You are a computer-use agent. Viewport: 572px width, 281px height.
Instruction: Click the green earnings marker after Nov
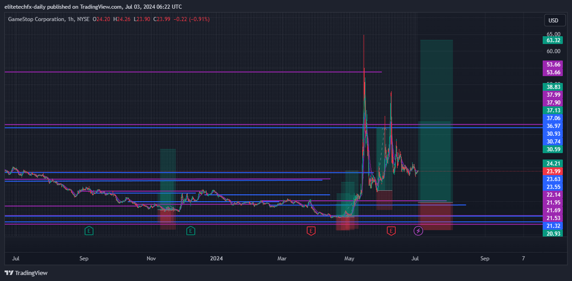(x=191, y=231)
